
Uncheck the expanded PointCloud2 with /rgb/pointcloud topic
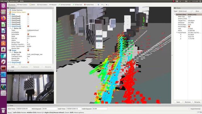tap(28, 26)
